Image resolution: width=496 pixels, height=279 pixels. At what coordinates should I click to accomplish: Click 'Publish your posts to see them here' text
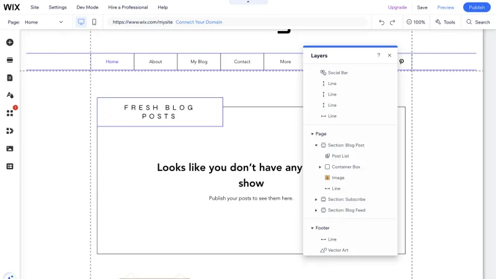(251, 198)
